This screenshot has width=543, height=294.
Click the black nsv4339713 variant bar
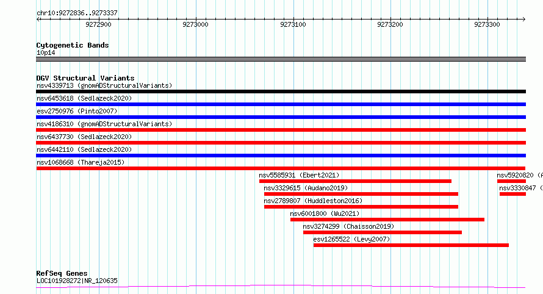281,91
